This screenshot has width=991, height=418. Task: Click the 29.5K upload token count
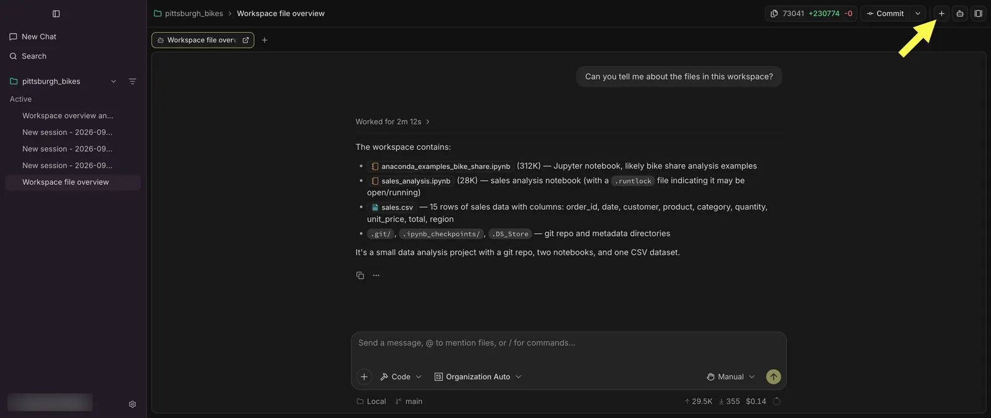point(698,401)
